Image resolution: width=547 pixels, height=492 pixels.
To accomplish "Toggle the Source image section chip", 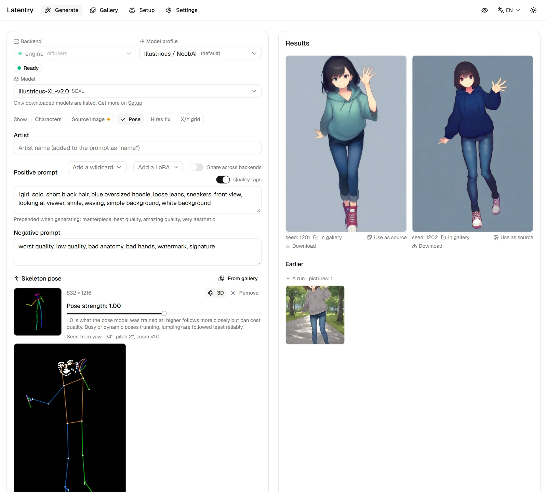I will point(91,119).
